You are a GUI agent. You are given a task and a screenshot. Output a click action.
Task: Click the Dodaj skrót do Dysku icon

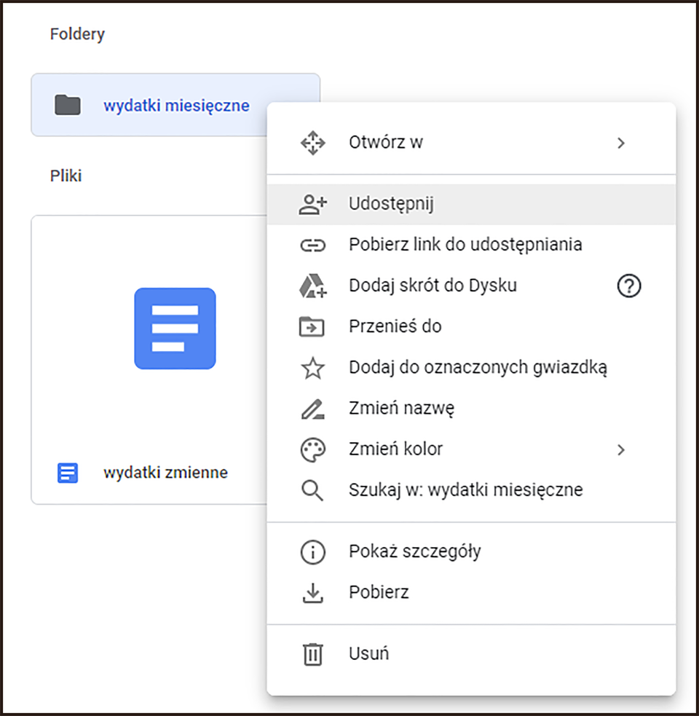313,286
